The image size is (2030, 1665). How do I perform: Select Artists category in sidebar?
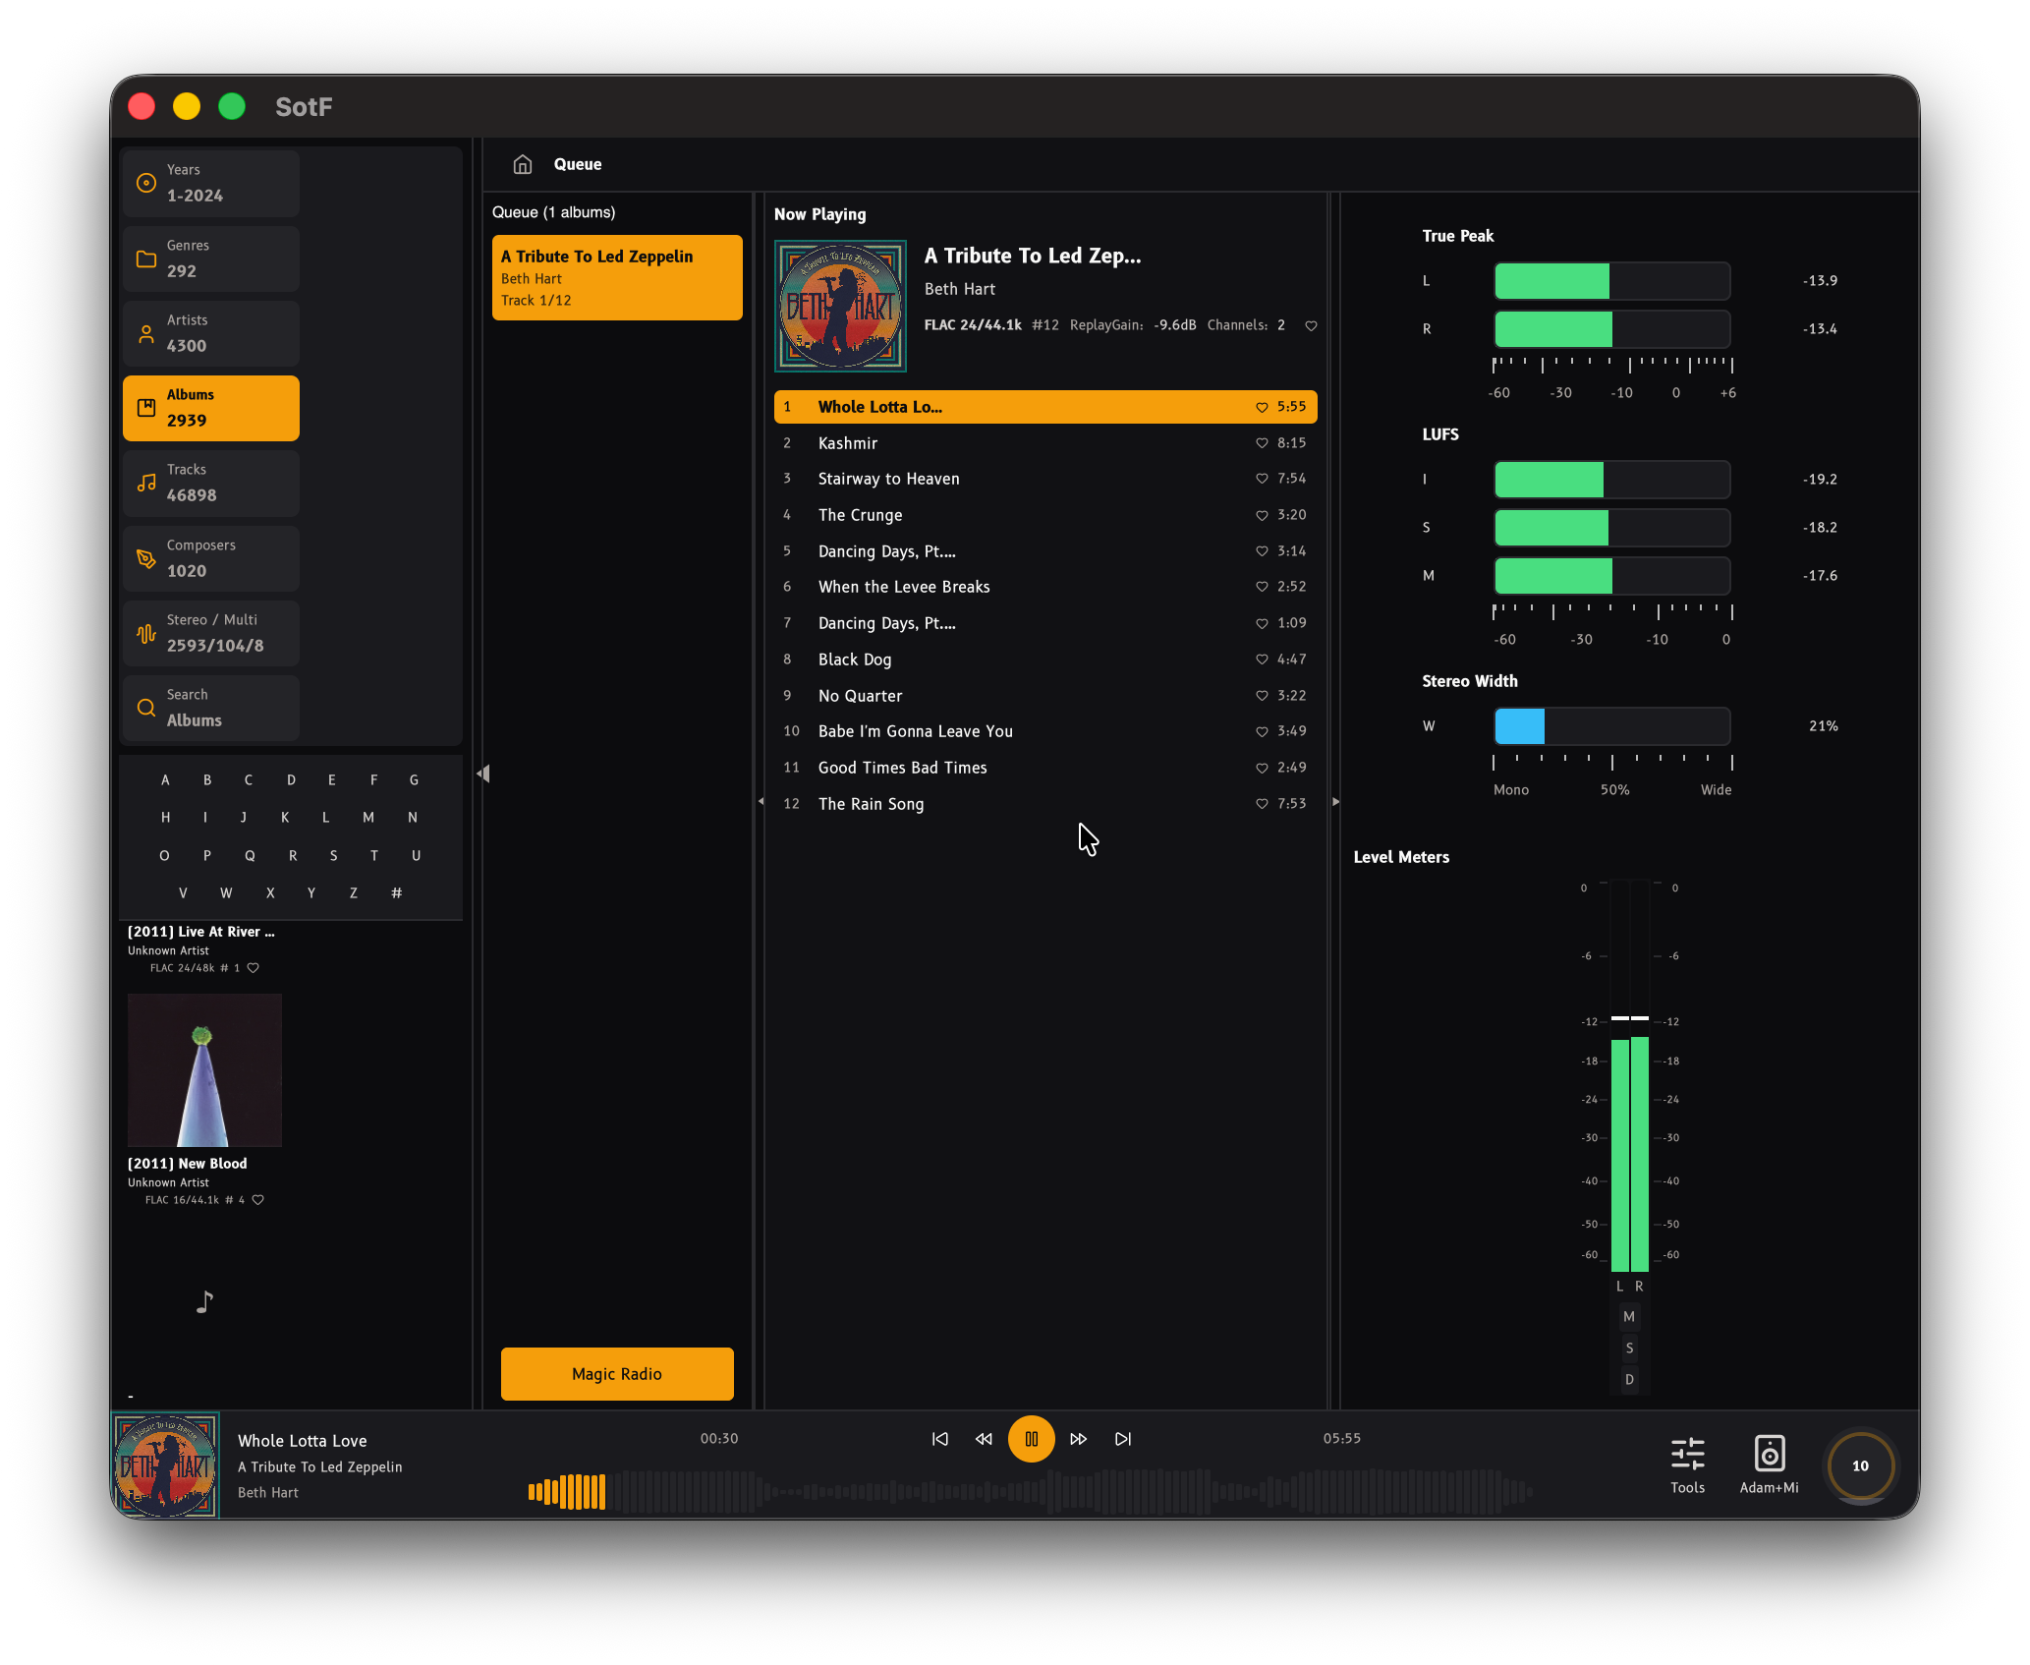211,333
